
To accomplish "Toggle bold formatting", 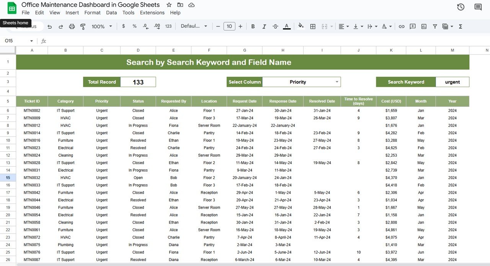I will tap(253, 26).
